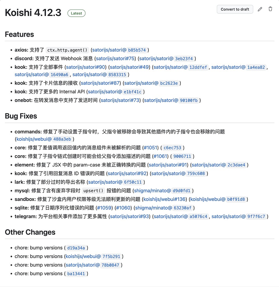
Task: Open commit 9006711 for the core subcommand fix
Action: click(182, 156)
